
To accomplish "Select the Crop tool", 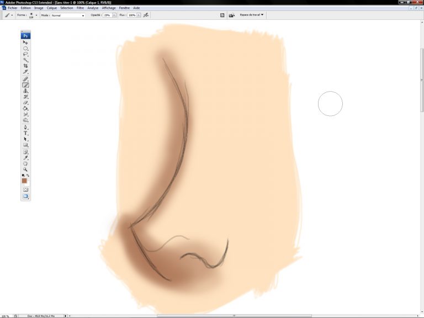I will coord(25,66).
